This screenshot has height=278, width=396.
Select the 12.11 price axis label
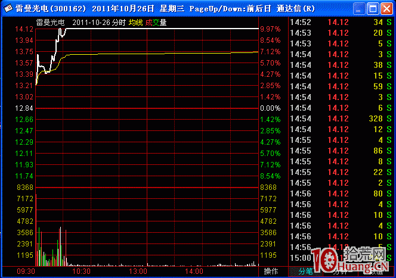point(24,153)
